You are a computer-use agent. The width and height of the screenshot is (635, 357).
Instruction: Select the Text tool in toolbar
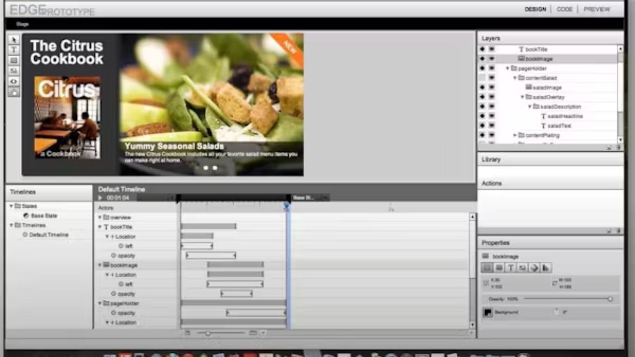pyautogui.click(x=14, y=50)
